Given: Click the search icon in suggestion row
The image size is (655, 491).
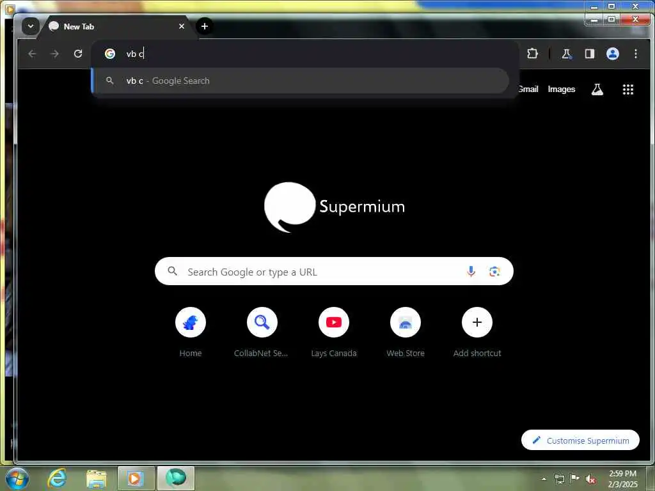Looking at the screenshot, I should [110, 81].
